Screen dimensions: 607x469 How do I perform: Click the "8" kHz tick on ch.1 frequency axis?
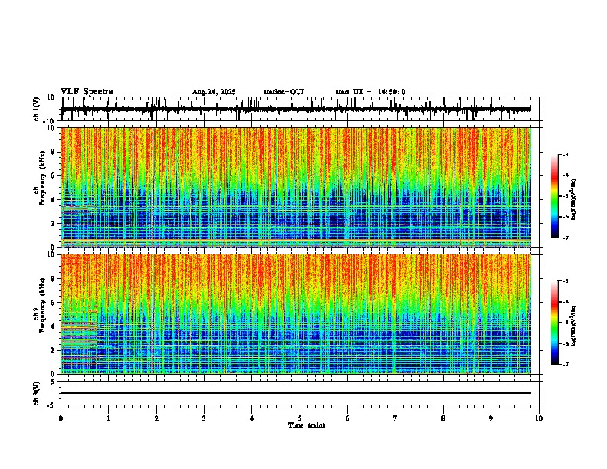tap(53, 152)
